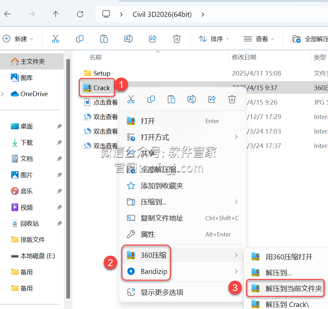Viewport: 328px width, 309px height.
Task: Open the 新建 dropdown
Action: coord(18,39)
